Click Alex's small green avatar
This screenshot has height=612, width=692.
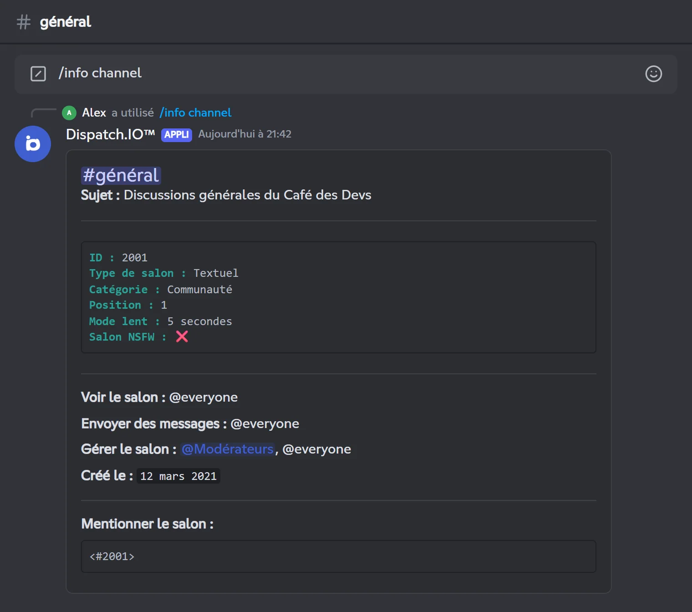pyautogui.click(x=69, y=113)
